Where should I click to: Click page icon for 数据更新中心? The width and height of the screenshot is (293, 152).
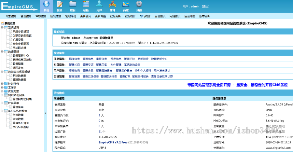point(11,55)
